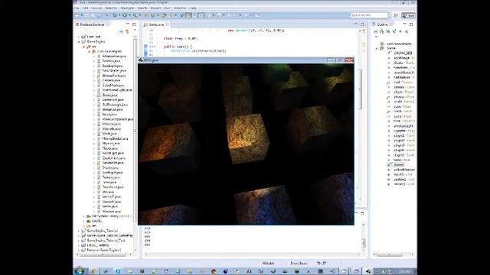
Task: Minimize the Package Explorer view
Action: [128, 24]
